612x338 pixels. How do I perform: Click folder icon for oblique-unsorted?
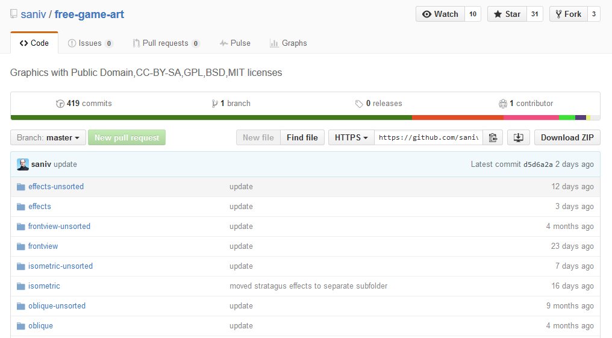point(21,307)
